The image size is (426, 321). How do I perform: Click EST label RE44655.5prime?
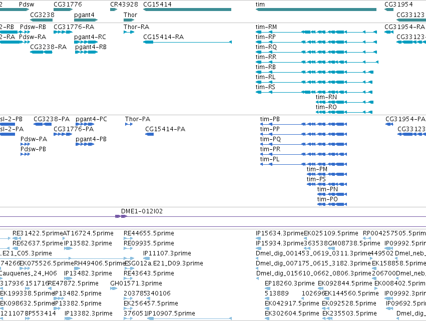(x=149, y=233)
